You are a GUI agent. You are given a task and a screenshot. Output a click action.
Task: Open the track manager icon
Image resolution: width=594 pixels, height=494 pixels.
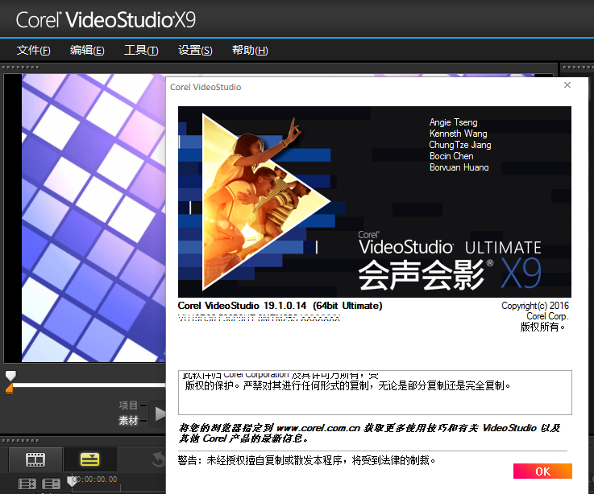tap(51, 484)
